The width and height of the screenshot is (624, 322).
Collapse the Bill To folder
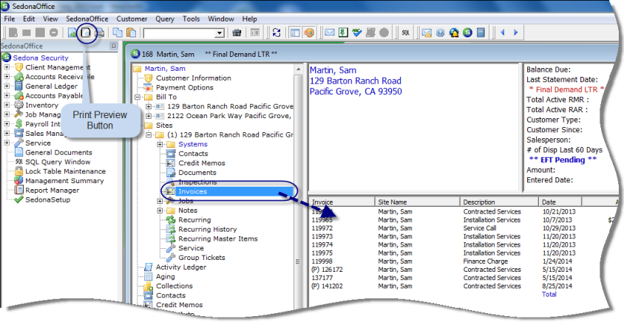point(138,97)
